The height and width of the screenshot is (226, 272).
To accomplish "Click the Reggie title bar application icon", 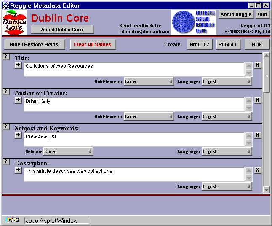I will pyautogui.click(x=6, y=5).
